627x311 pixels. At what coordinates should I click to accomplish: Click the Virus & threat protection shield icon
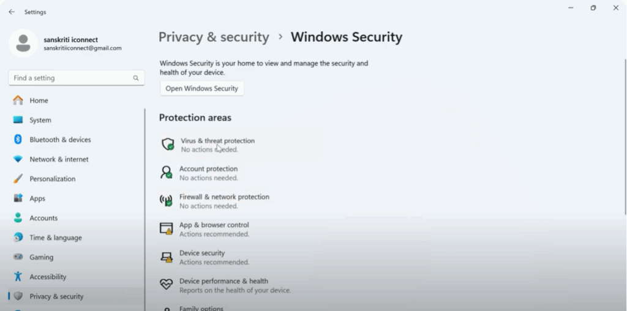click(167, 144)
